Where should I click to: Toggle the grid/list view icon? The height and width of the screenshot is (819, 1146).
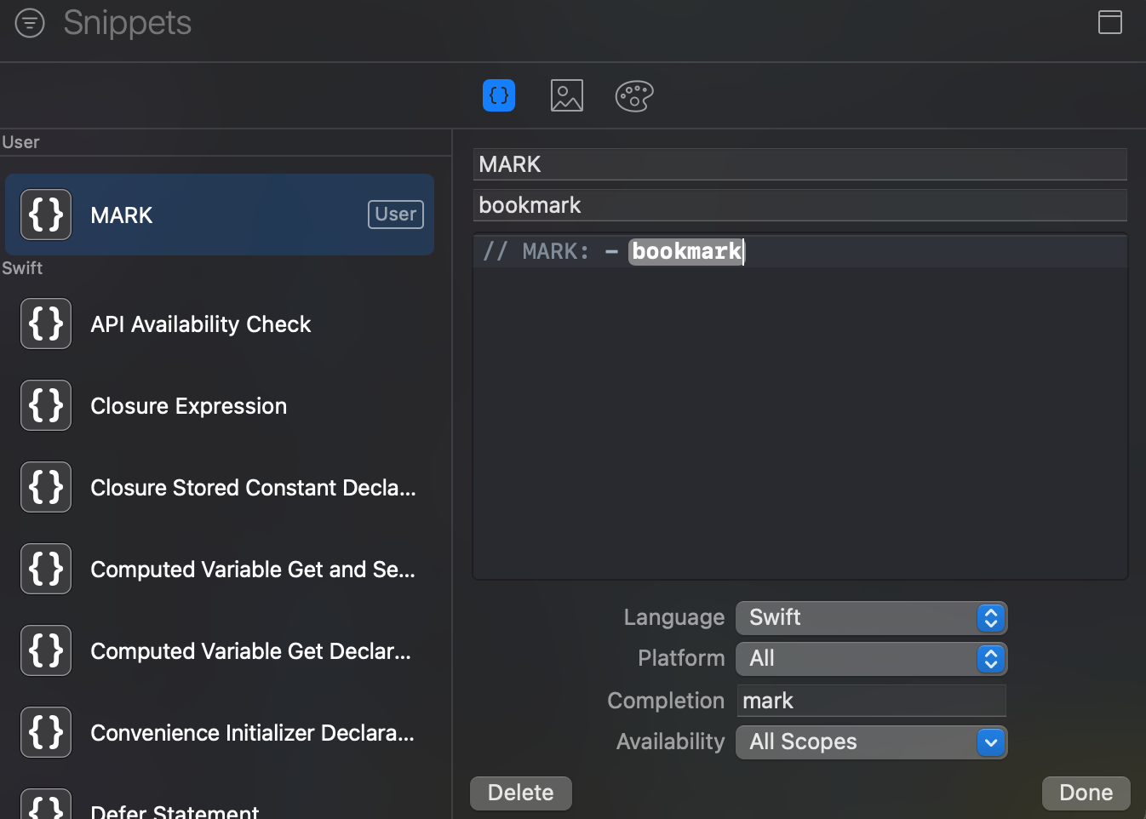click(1109, 22)
